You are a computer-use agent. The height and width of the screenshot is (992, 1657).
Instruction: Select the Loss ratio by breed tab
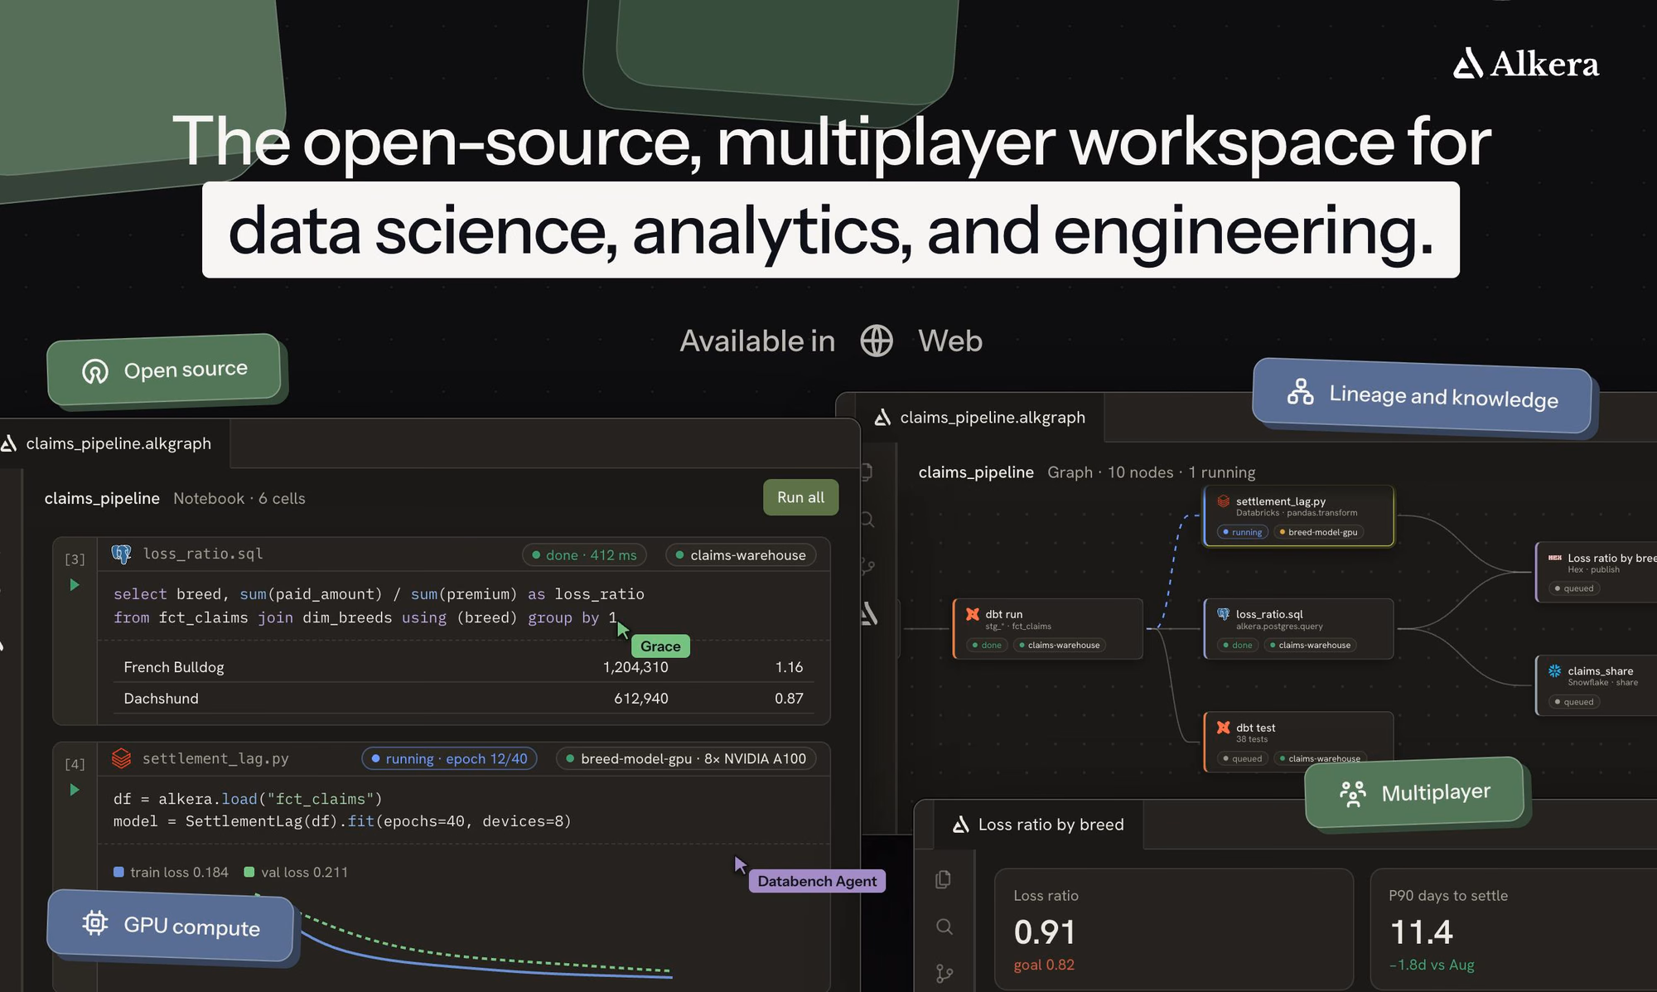(1039, 825)
